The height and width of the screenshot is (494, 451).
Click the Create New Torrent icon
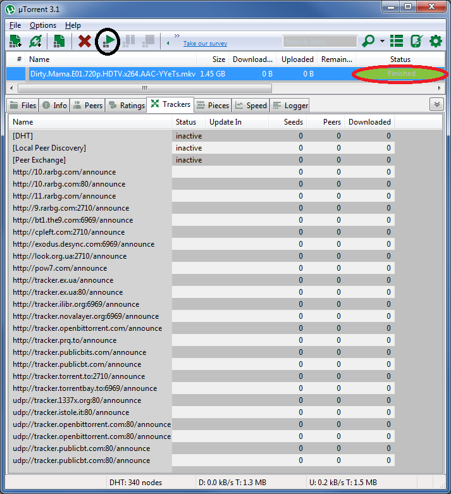(59, 41)
